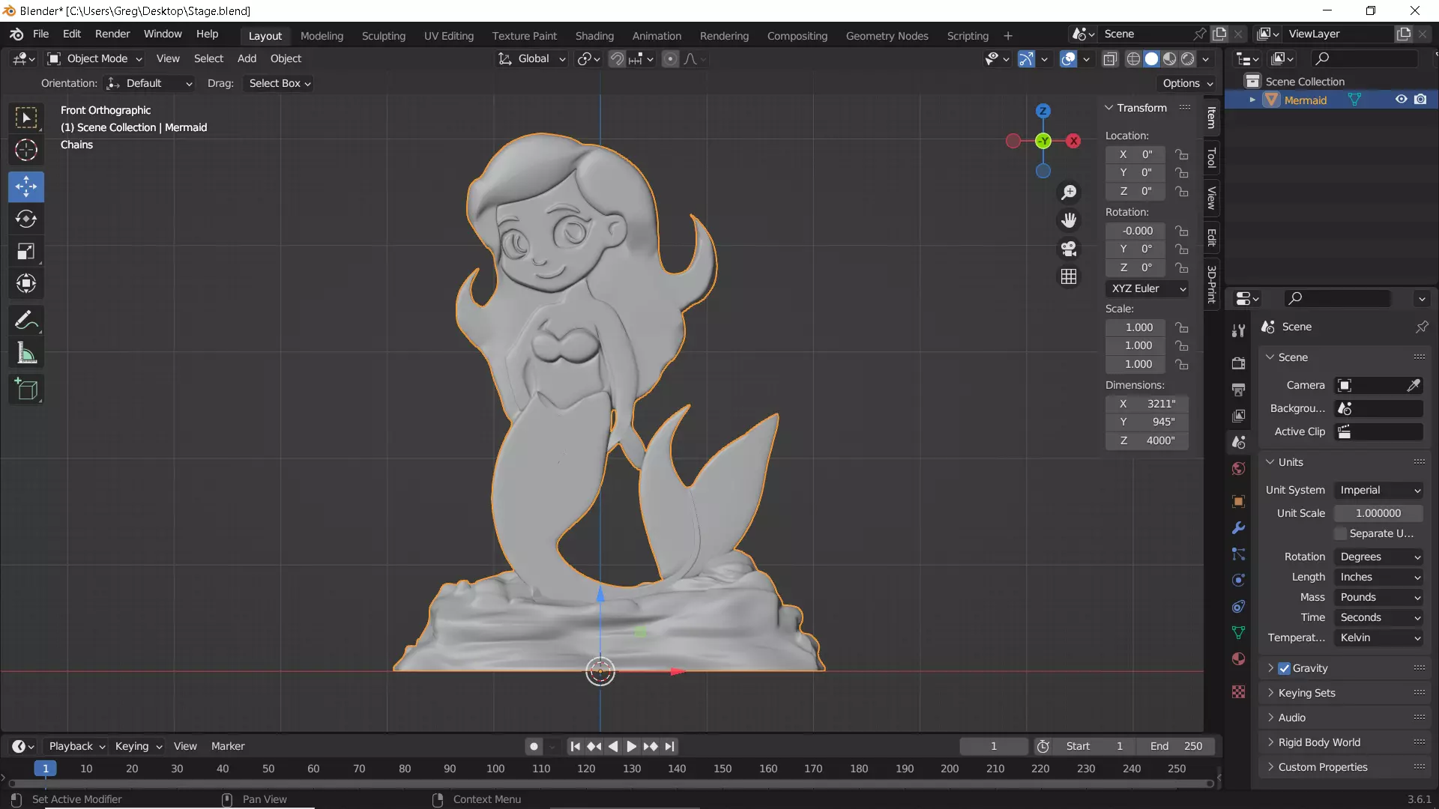Select the Add Cube tool
This screenshot has width=1439, height=809.
tap(26, 390)
